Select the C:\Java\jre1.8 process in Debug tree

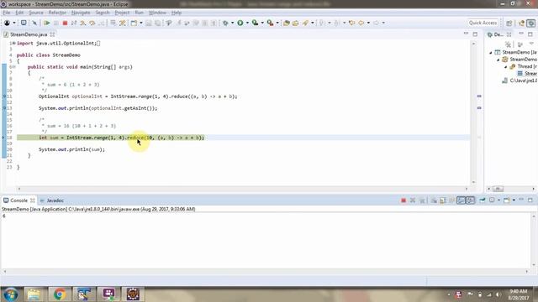point(520,81)
